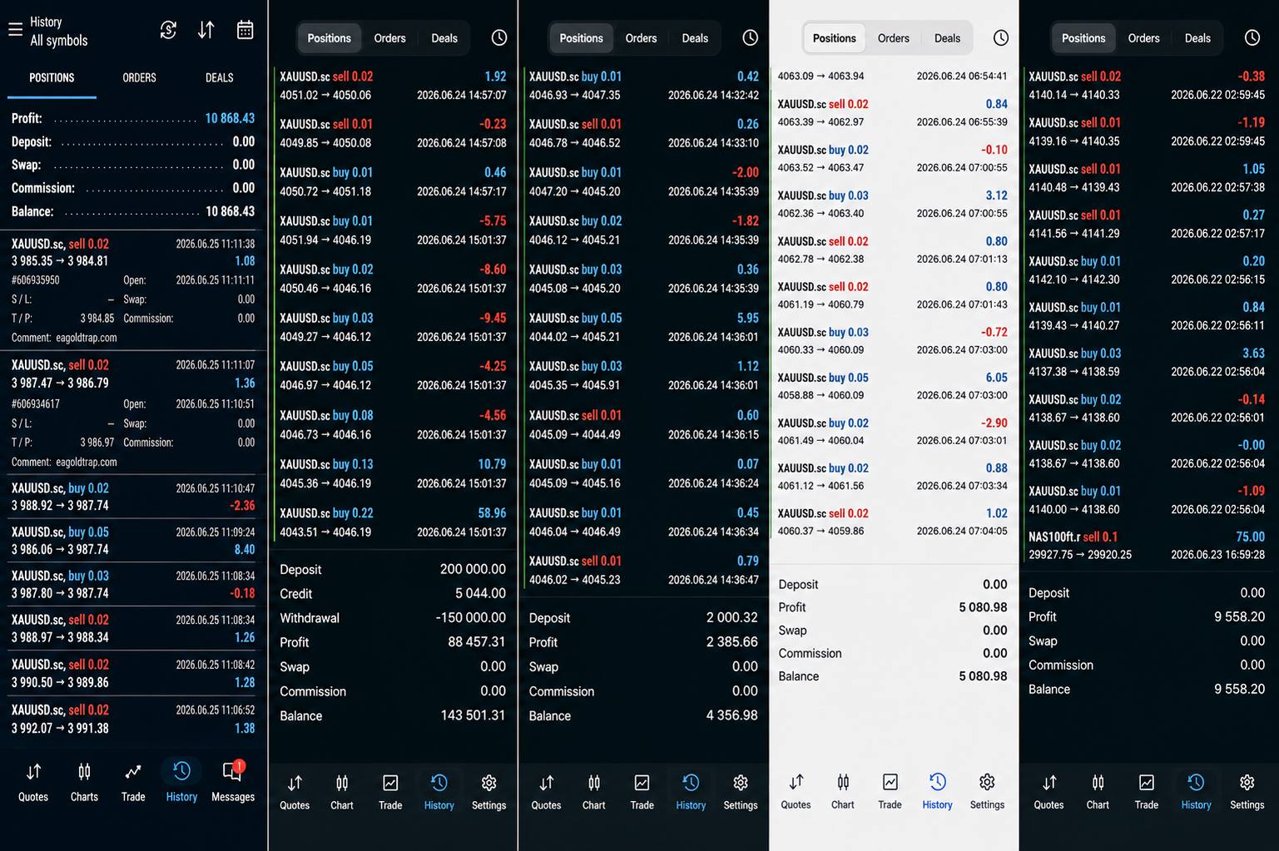Open the calendar date-range icon in History header
The height and width of the screenshot is (851, 1279).
[x=245, y=30]
